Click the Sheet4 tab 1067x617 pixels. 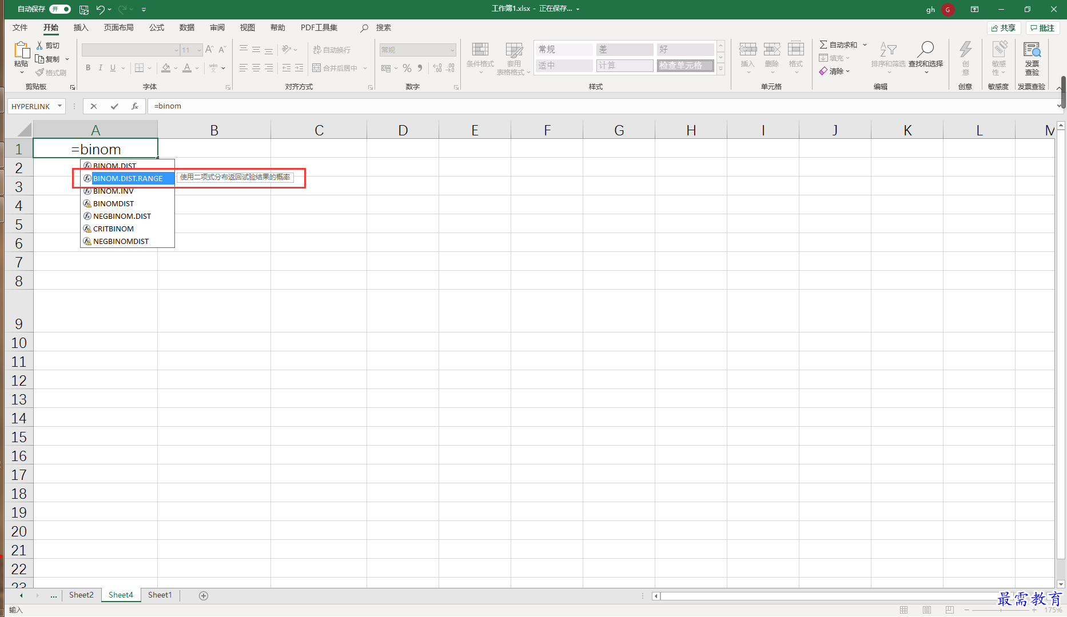(121, 595)
